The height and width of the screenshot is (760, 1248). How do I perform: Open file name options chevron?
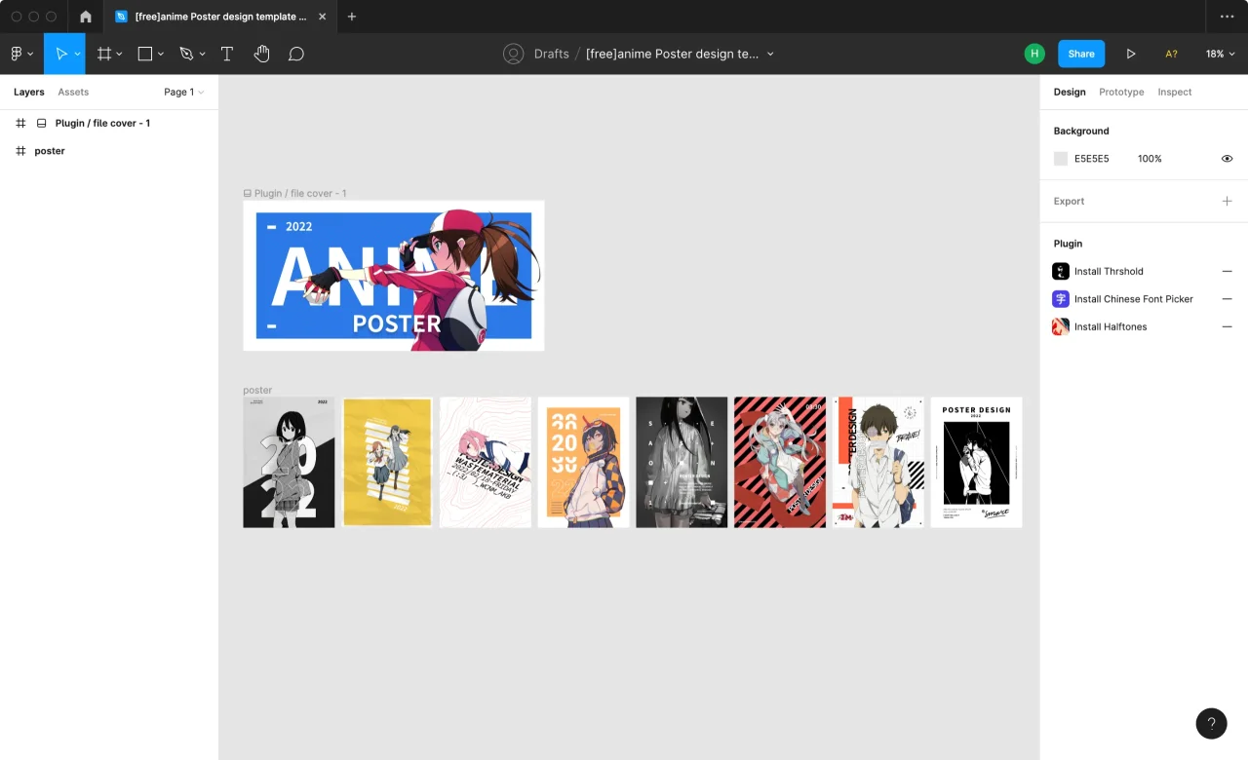pyautogui.click(x=770, y=54)
